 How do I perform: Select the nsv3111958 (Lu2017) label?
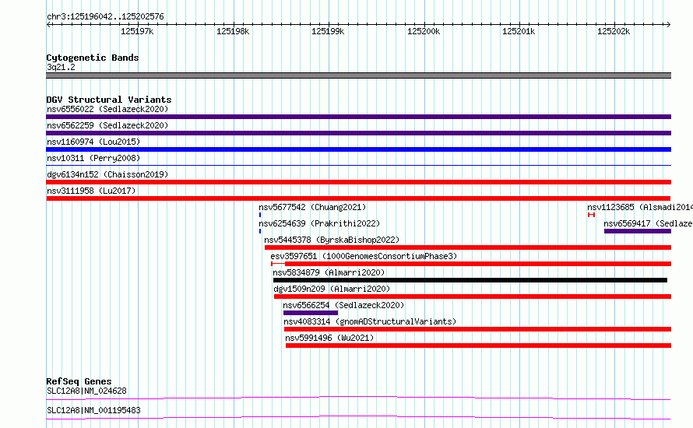coord(91,191)
